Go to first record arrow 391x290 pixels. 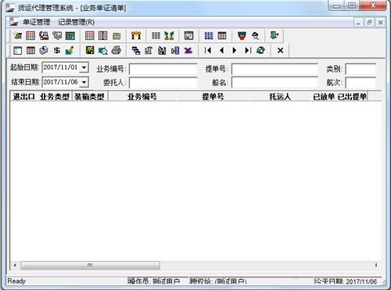(208, 50)
